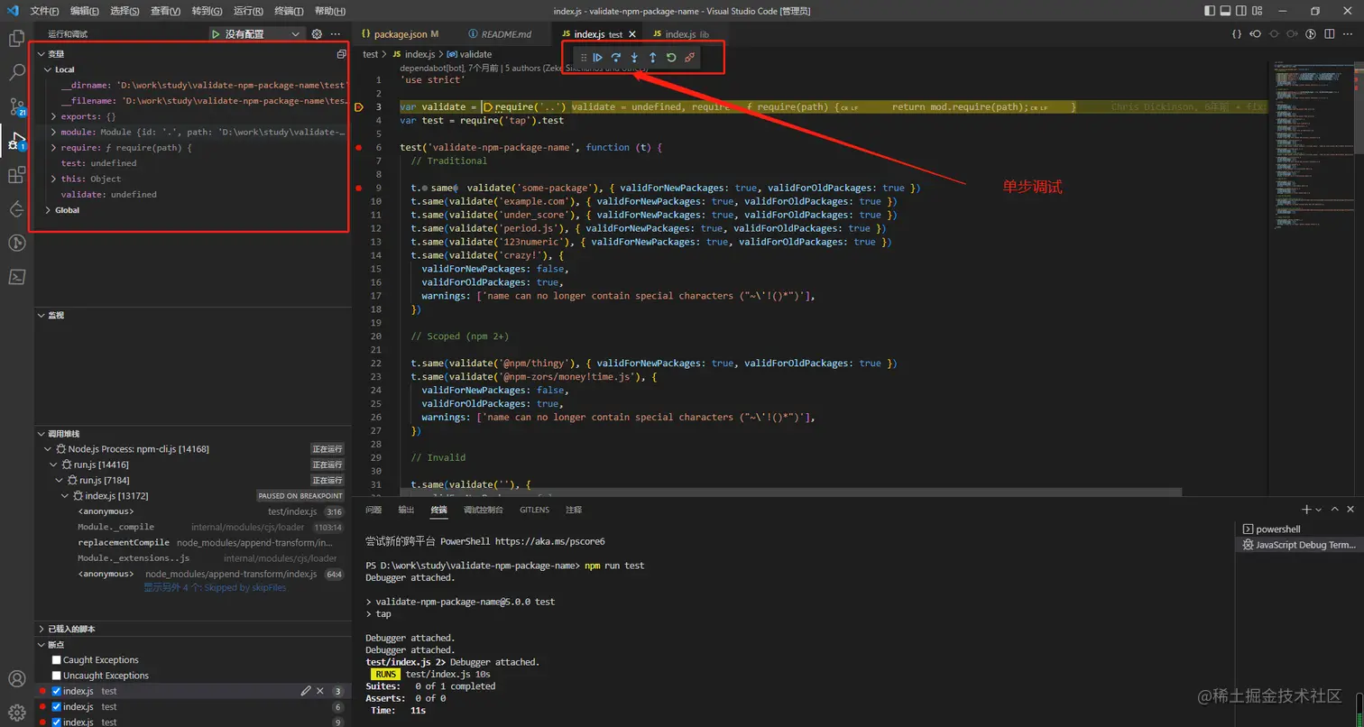Open the editor's more actions ellipsis
Screen dimensions: 1364x727
pos(1349,34)
